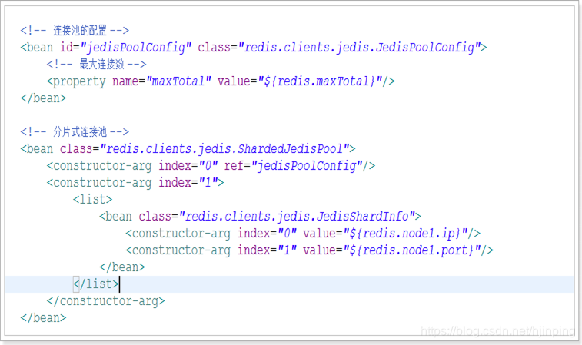Click the constructor-arg index="1" line above <list>

click(135, 183)
